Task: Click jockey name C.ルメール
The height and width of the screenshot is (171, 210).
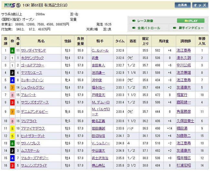Action: point(100,51)
